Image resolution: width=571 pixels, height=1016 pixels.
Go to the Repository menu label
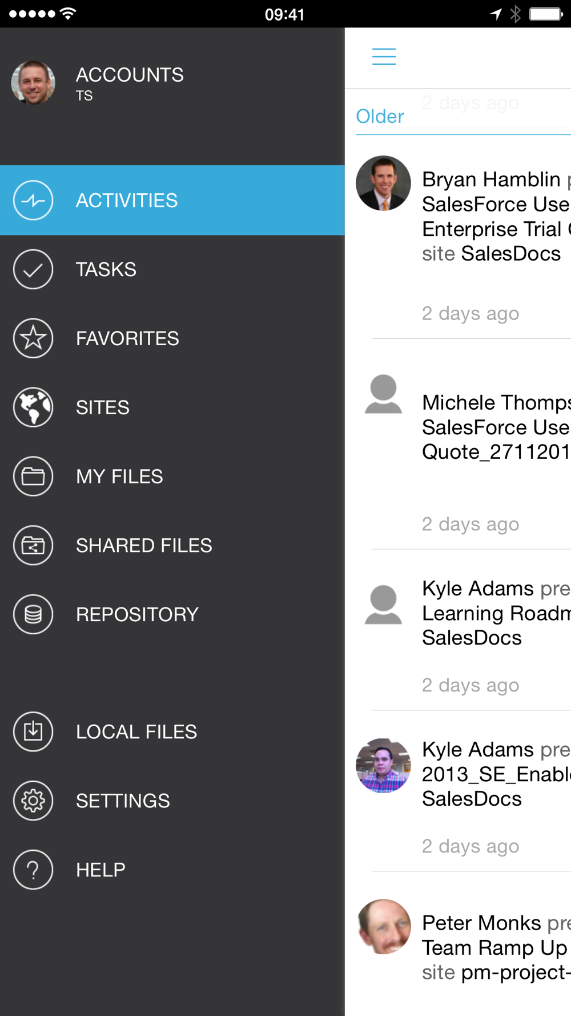[137, 614]
